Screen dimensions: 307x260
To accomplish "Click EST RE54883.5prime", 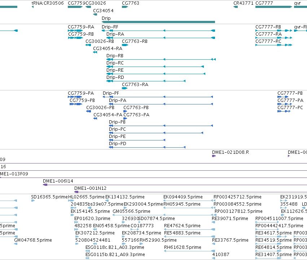I will 182,233.
